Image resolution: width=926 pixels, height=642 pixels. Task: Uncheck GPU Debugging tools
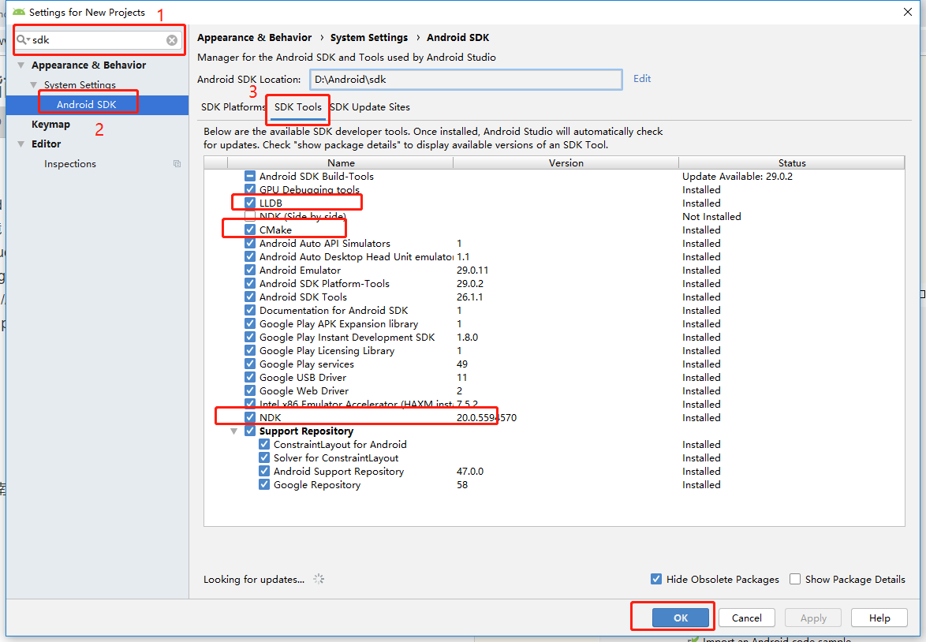pyautogui.click(x=250, y=189)
